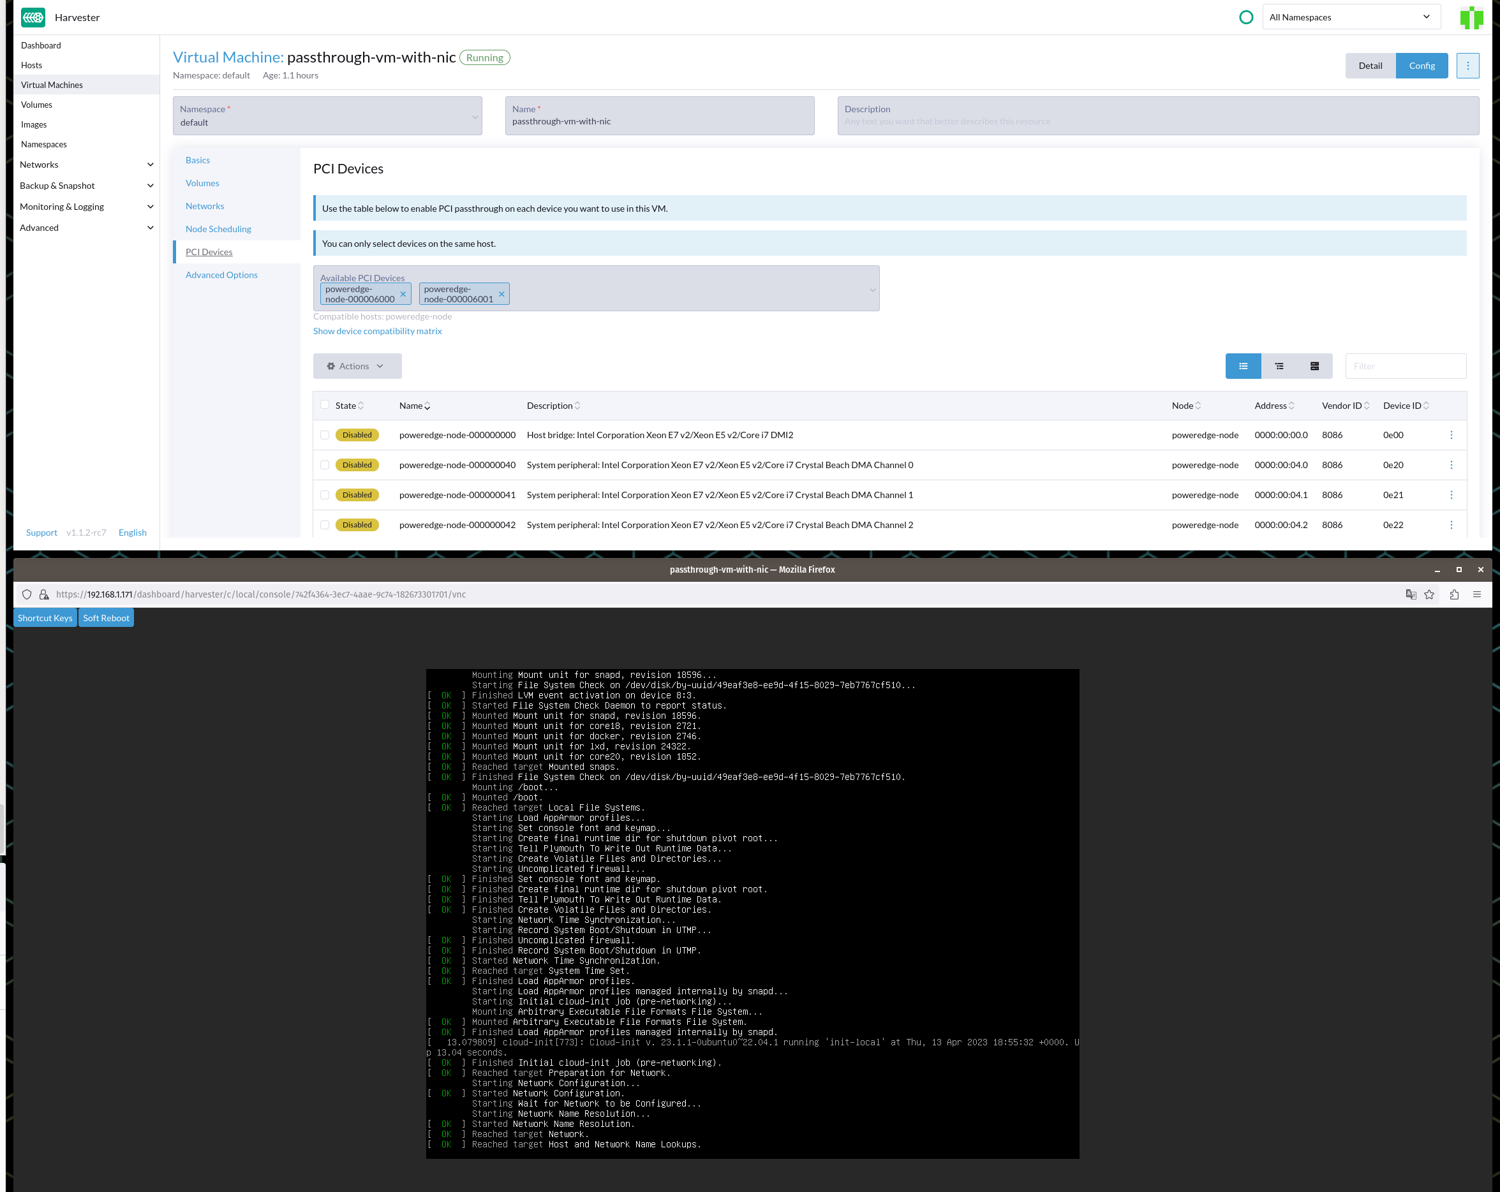The height and width of the screenshot is (1192, 1500).
Task: Select checkbox for poweredge-node-000000040 row
Action: pyautogui.click(x=324, y=464)
